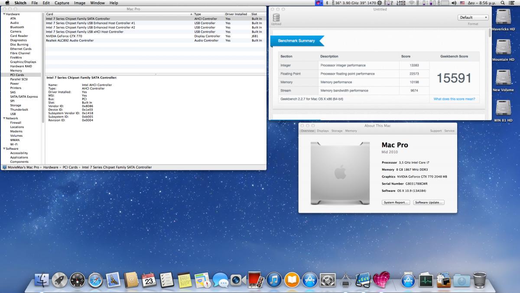Select Intel USB xHCI Host Controller row

point(156,32)
